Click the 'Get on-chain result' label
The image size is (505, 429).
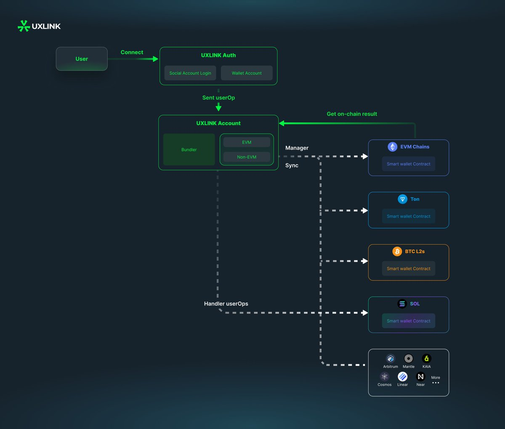pos(352,114)
